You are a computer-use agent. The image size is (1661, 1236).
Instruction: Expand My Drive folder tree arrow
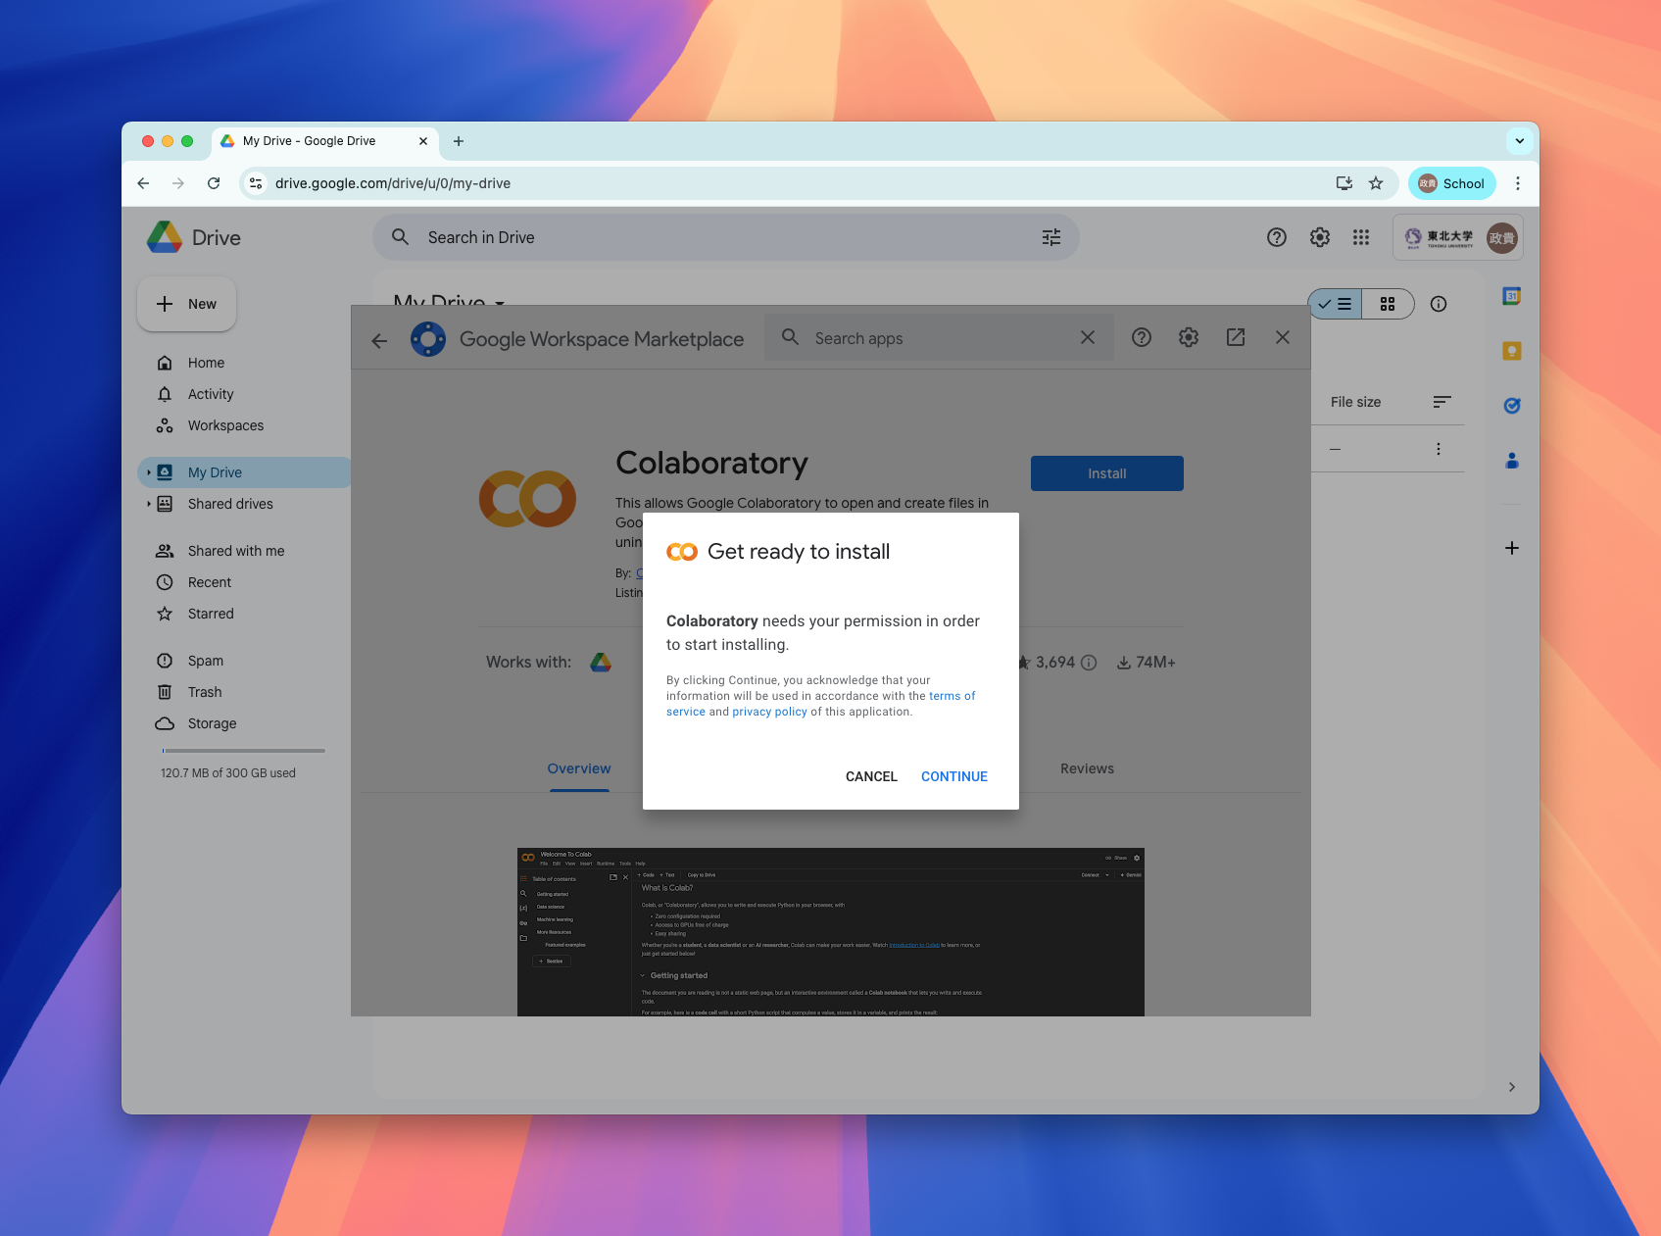point(149,472)
